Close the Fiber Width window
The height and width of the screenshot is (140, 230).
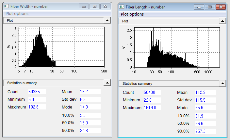(105, 6)
